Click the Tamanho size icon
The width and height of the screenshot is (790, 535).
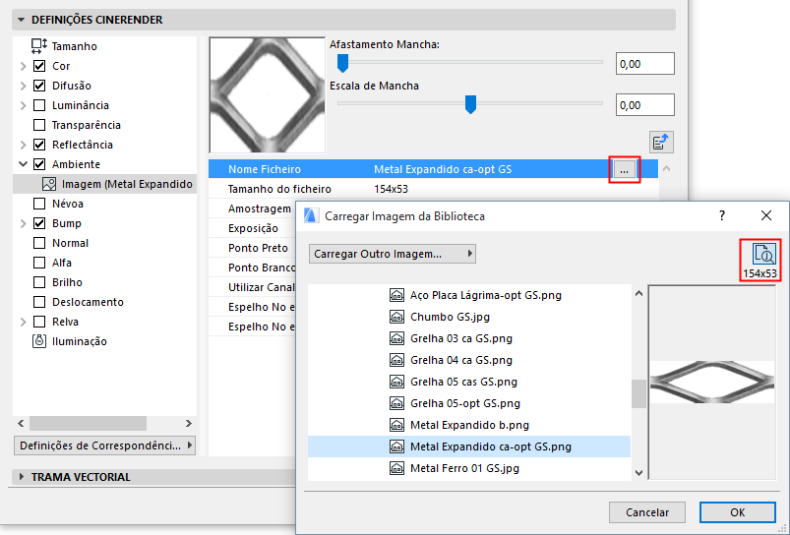tap(39, 45)
